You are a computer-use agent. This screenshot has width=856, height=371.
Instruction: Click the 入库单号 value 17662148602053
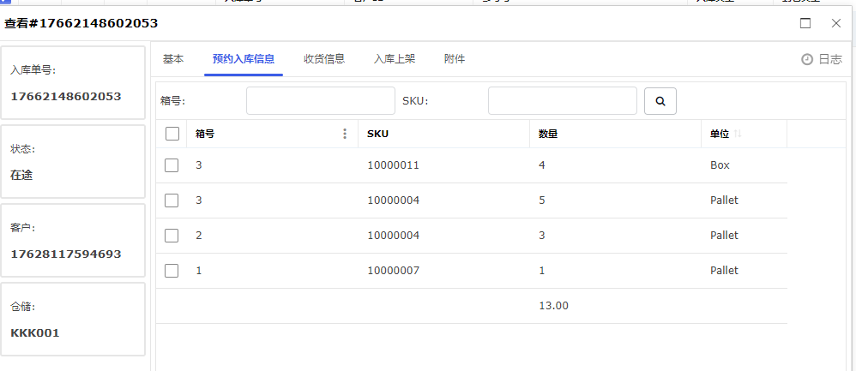pos(65,97)
